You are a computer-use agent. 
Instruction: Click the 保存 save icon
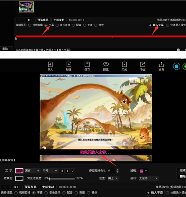tap(87, 66)
